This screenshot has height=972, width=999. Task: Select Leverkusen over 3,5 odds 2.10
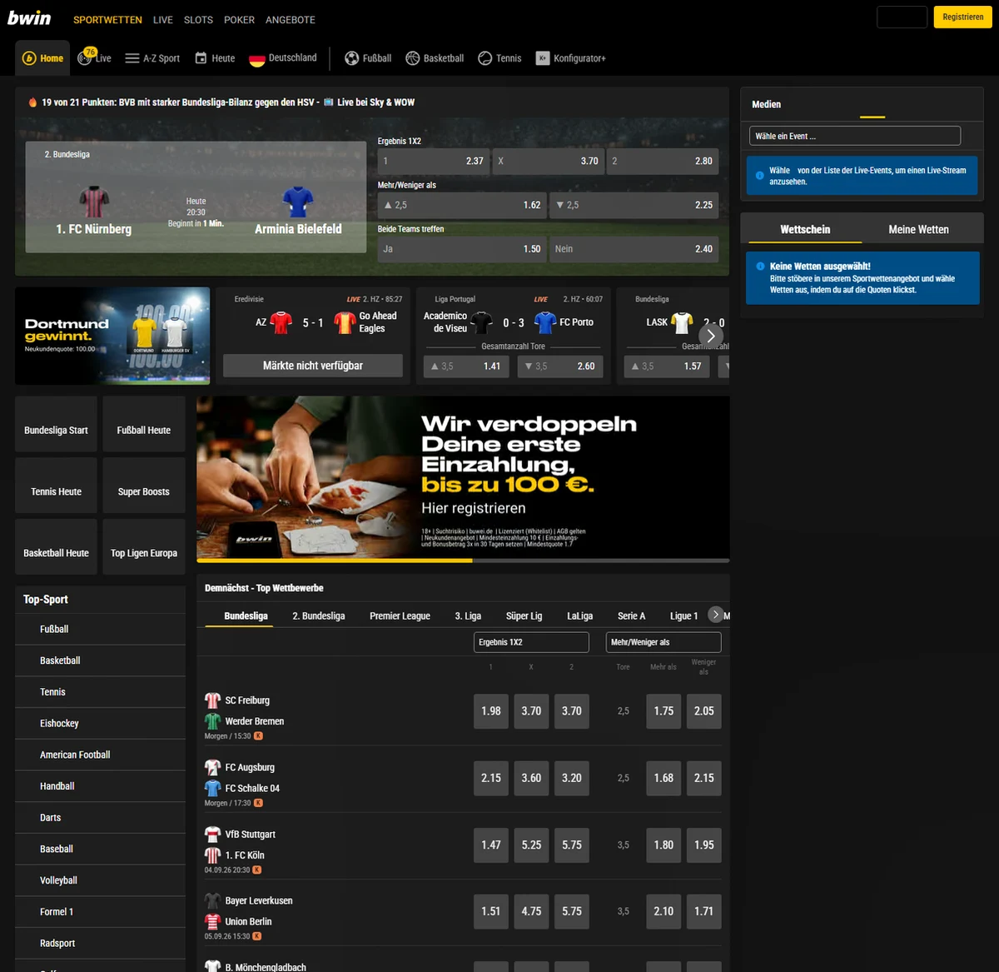[x=664, y=911]
